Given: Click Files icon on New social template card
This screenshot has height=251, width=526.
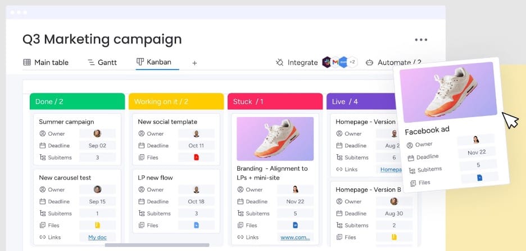Looking at the screenshot, I should click(x=142, y=157).
